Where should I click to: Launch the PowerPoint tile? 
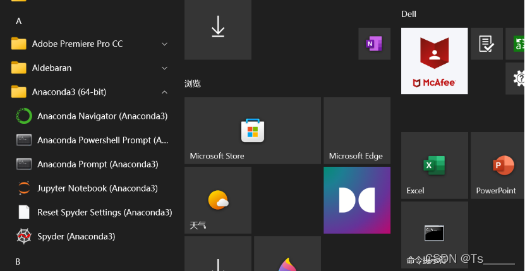pos(498,166)
